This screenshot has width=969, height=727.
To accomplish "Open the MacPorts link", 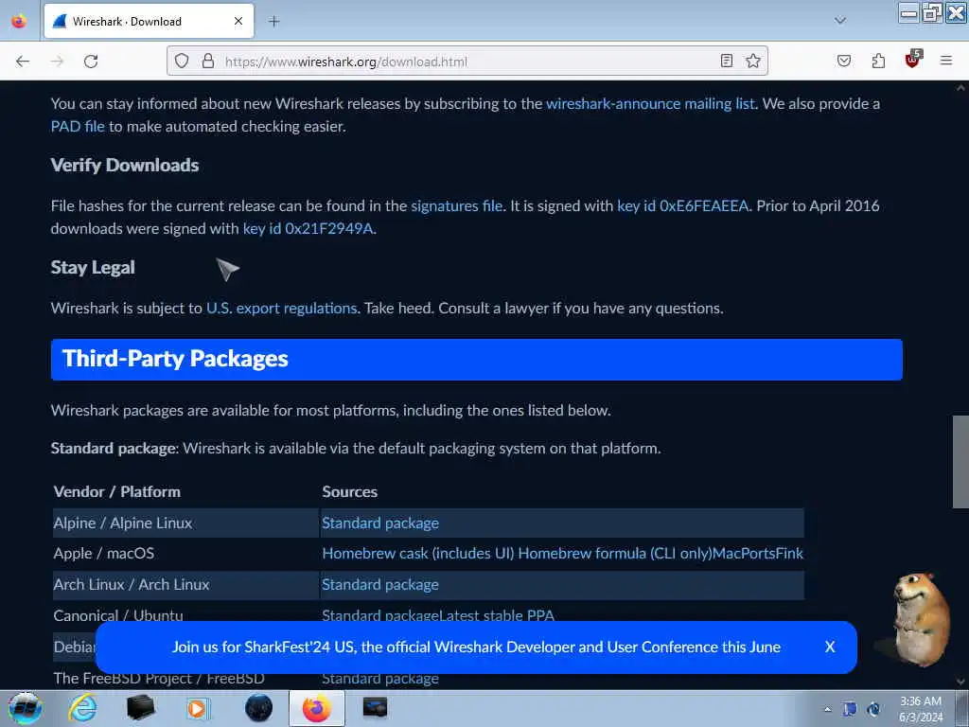I will (744, 553).
